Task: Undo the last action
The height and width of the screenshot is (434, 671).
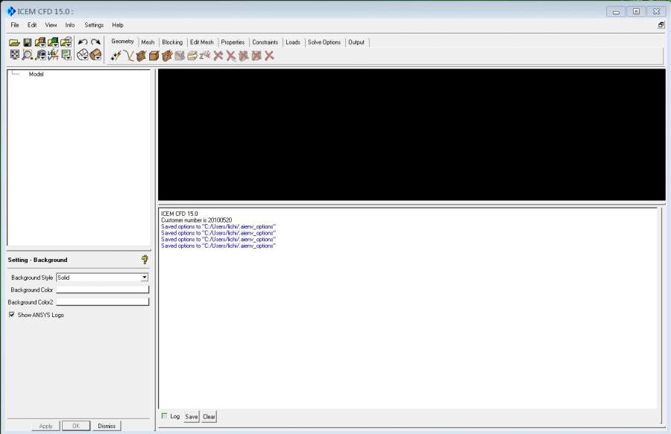Action: coord(83,42)
